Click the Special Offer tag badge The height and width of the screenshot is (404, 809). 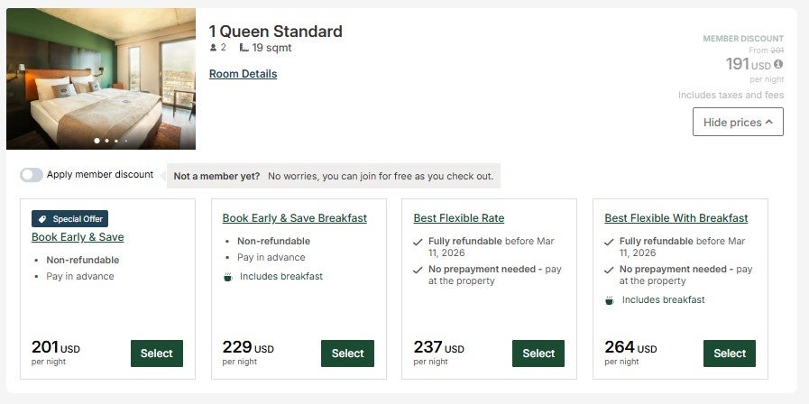[x=70, y=218]
